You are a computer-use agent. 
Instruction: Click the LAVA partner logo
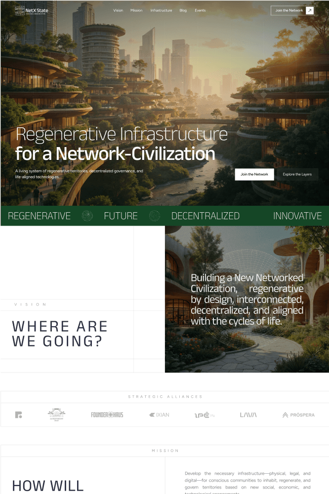pos(248,415)
